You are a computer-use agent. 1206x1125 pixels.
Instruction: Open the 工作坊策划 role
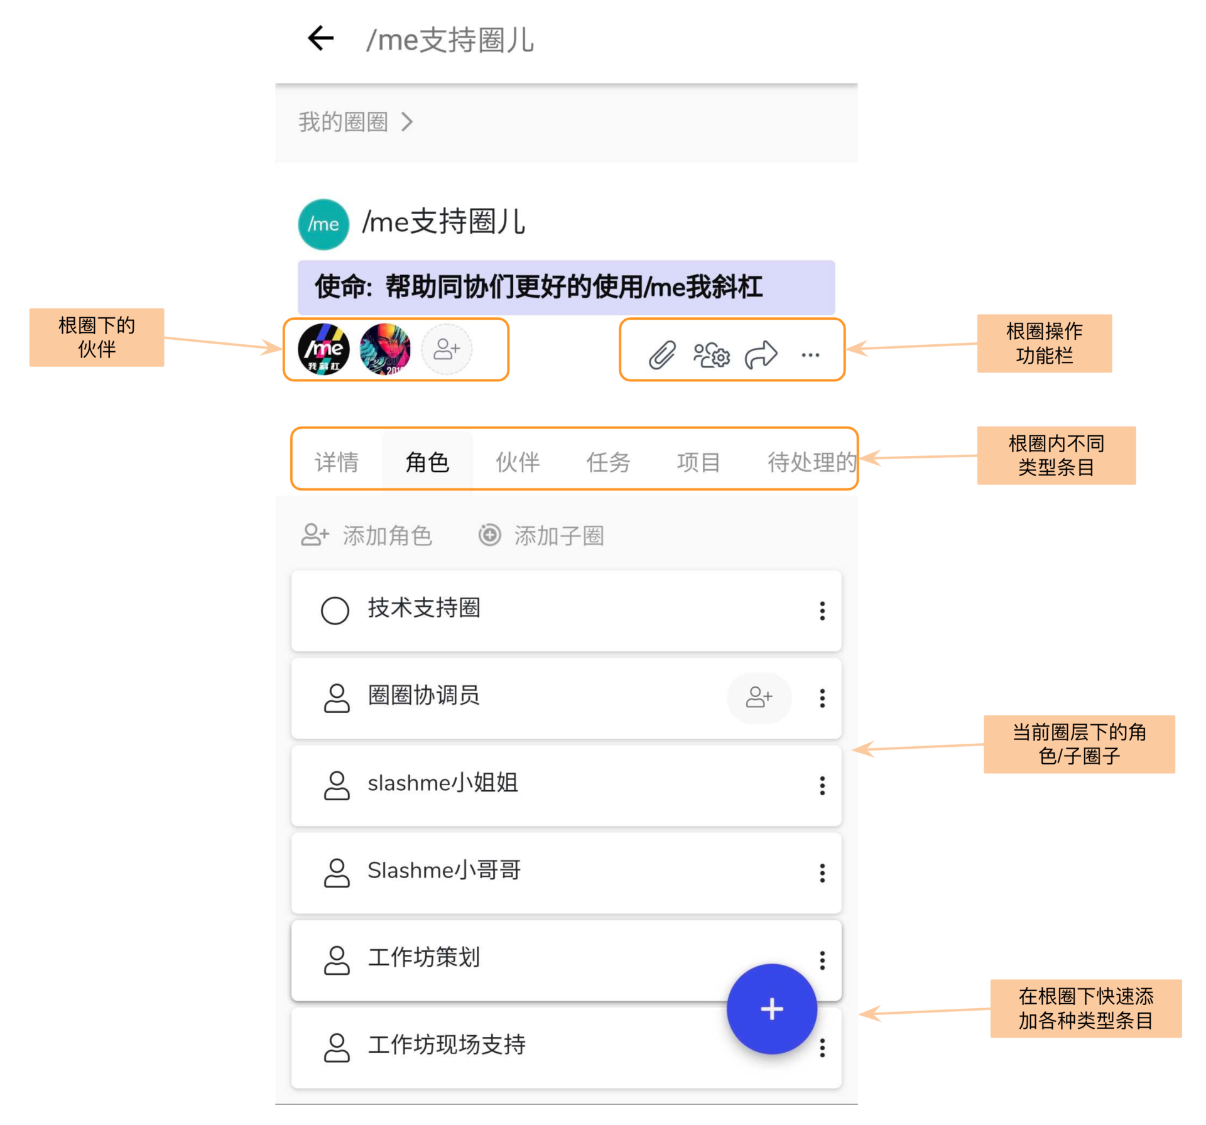tap(566, 960)
